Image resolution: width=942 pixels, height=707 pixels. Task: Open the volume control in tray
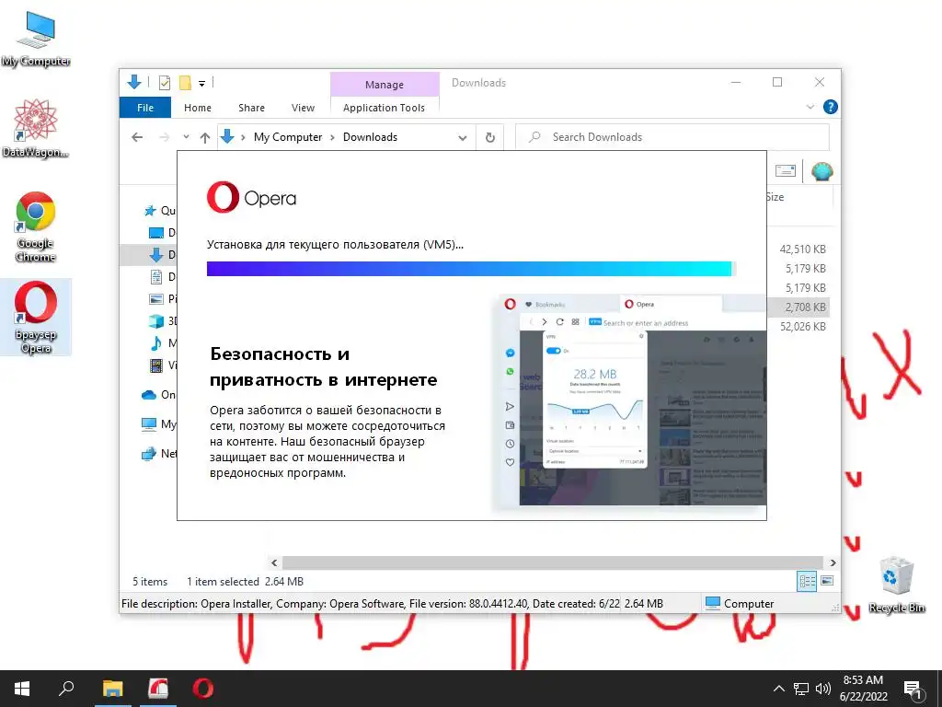823,689
